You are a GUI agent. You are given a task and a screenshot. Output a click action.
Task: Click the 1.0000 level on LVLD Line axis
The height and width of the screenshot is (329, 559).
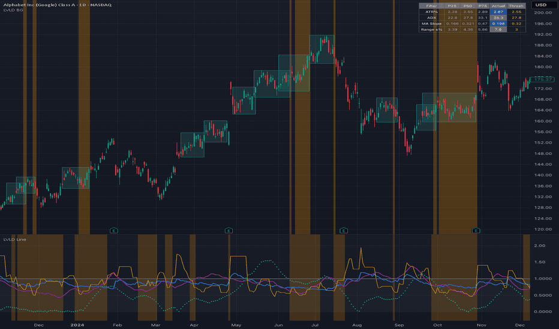543,279
